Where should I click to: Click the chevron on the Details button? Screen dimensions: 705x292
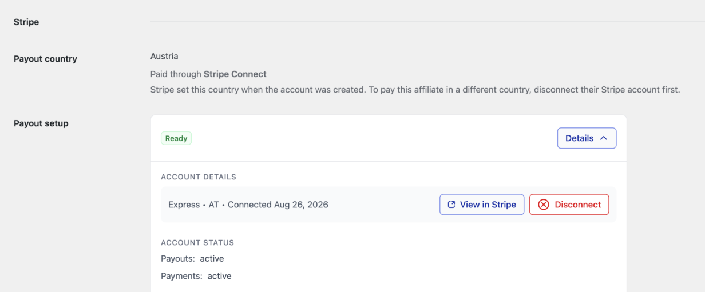pyautogui.click(x=603, y=138)
